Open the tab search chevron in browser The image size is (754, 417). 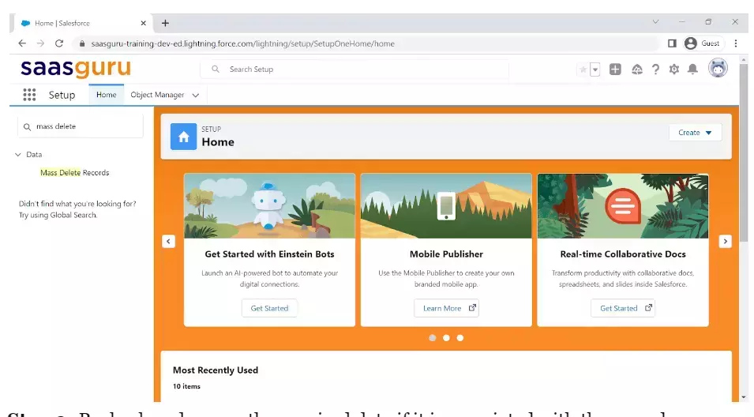[x=655, y=21]
